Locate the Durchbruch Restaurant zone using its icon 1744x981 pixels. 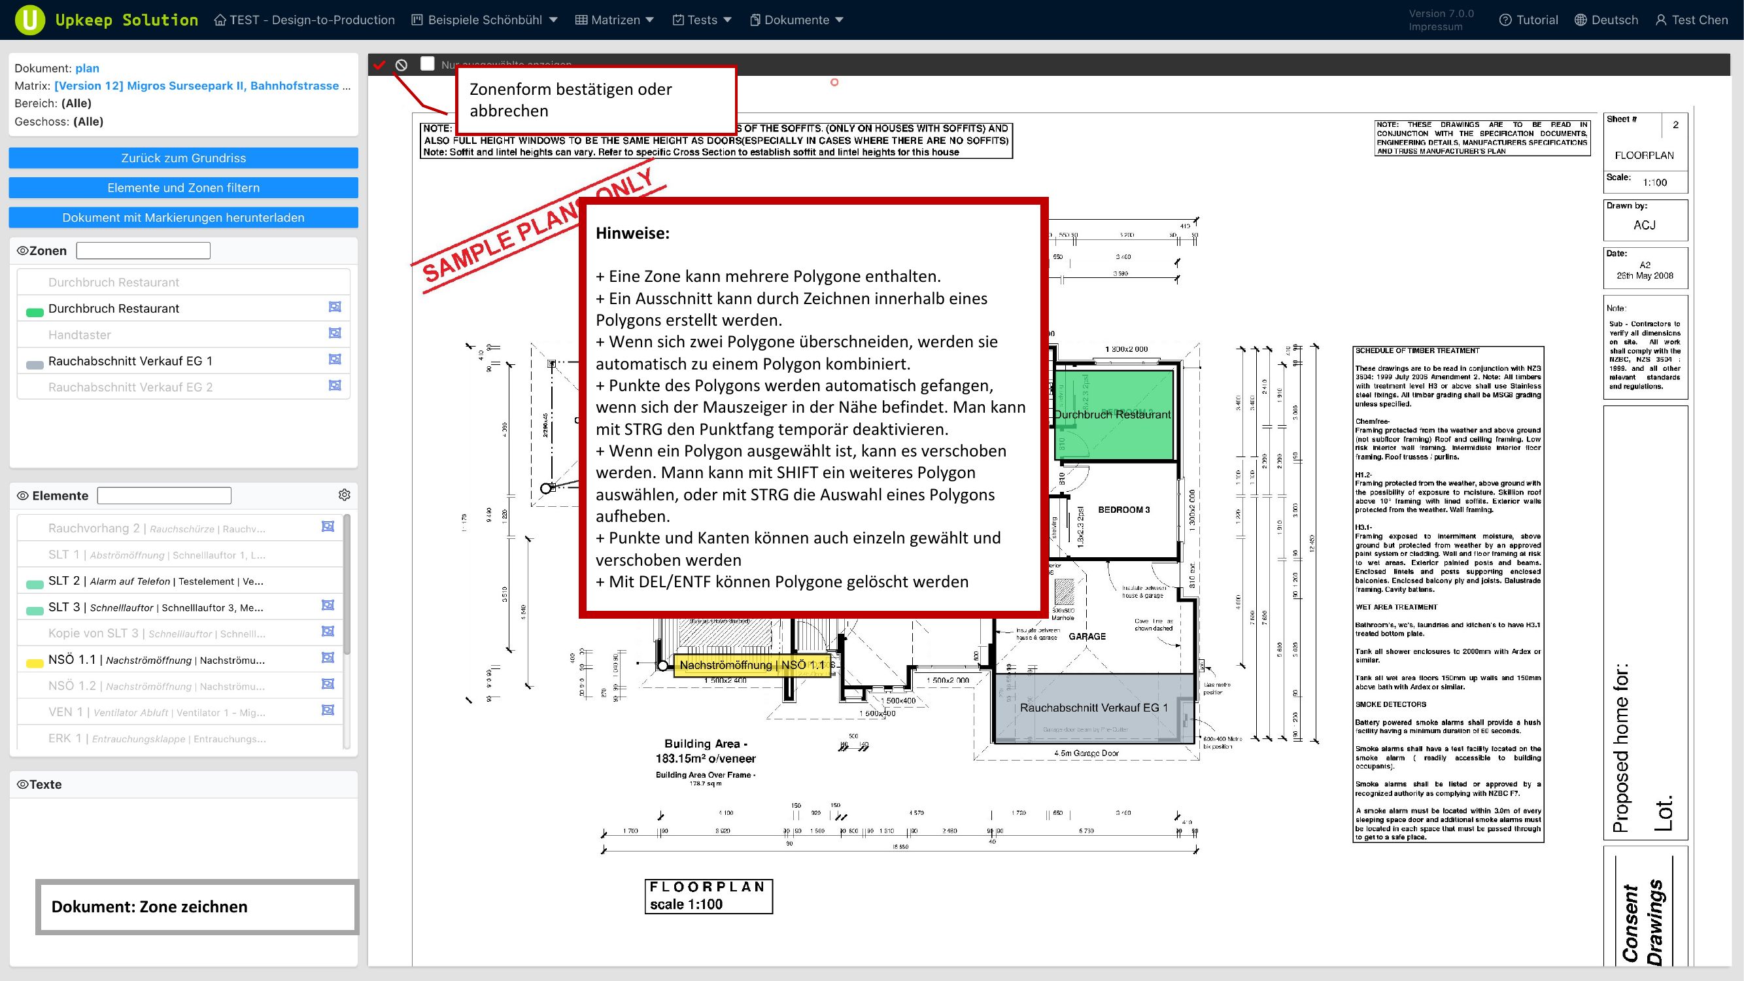click(334, 307)
